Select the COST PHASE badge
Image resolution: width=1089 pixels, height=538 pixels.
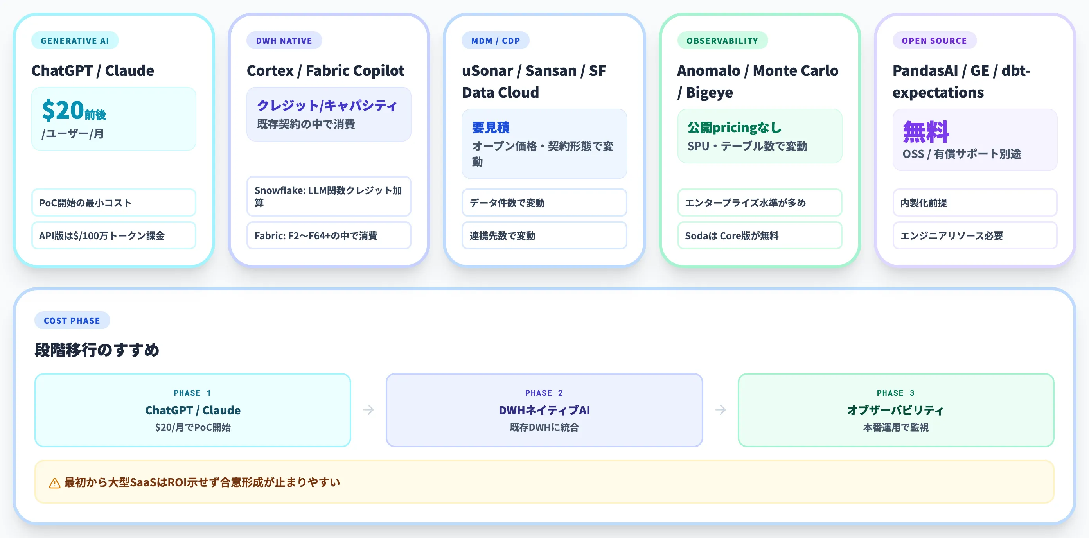(72, 320)
